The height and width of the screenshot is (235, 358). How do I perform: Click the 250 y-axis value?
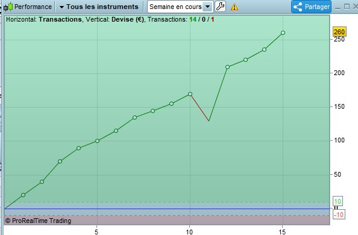click(339, 40)
